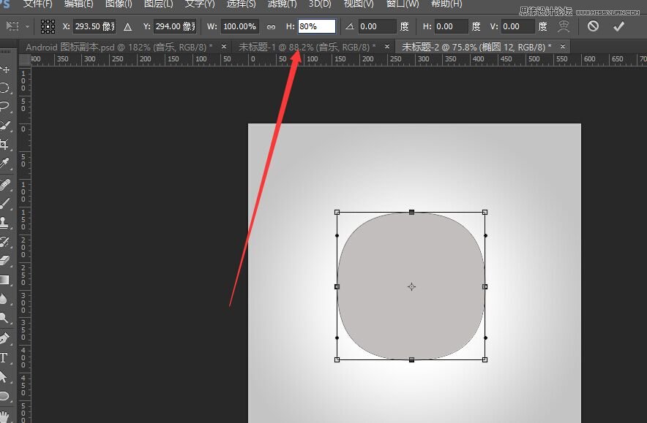Select the Horizontal Type tool
The height and width of the screenshot is (423, 647).
coord(5,357)
